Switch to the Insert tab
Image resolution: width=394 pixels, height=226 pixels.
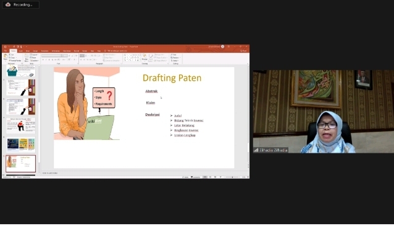pos(21,51)
